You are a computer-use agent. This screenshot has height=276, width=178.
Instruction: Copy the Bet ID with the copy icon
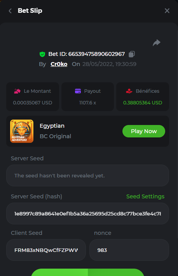point(132,54)
